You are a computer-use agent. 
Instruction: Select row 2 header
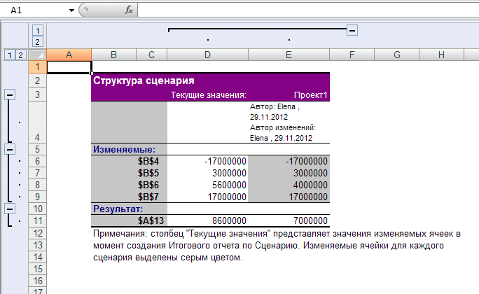(38, 80)
